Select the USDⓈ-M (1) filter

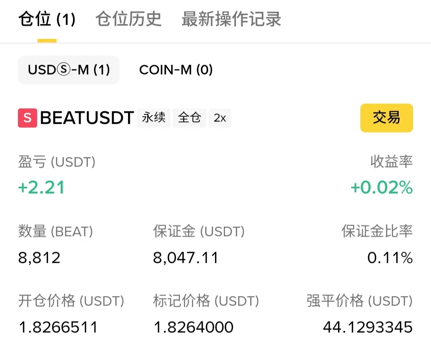coord(69,70)
